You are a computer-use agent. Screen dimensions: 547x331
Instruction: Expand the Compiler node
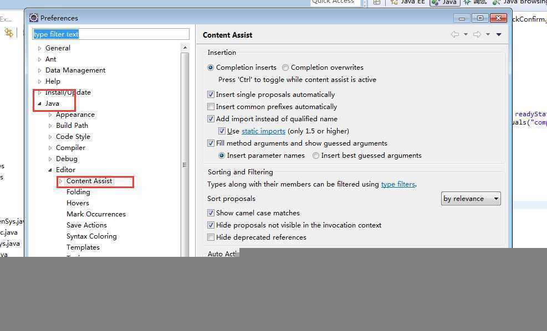(x=50, y=148)
